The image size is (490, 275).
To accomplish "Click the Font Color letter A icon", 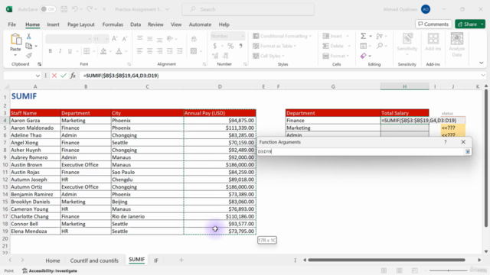I will pyautogui.click(x=119, y=51).
